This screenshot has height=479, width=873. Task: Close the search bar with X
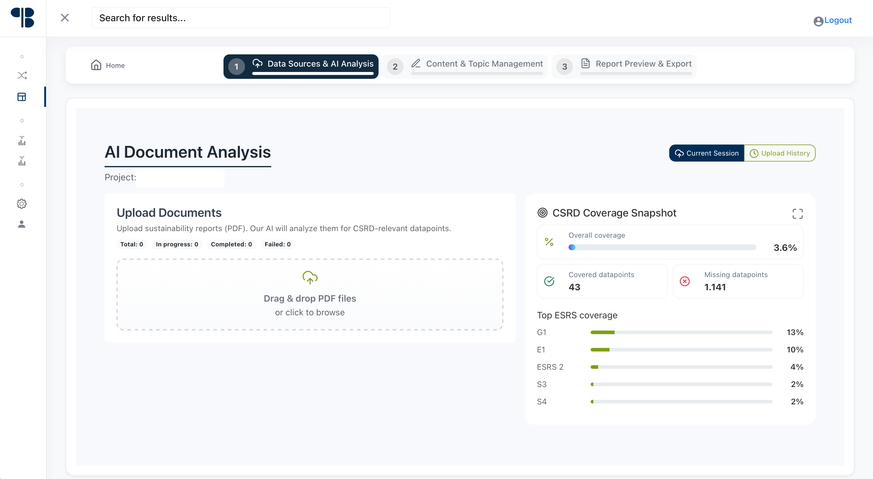click(65, 18)
